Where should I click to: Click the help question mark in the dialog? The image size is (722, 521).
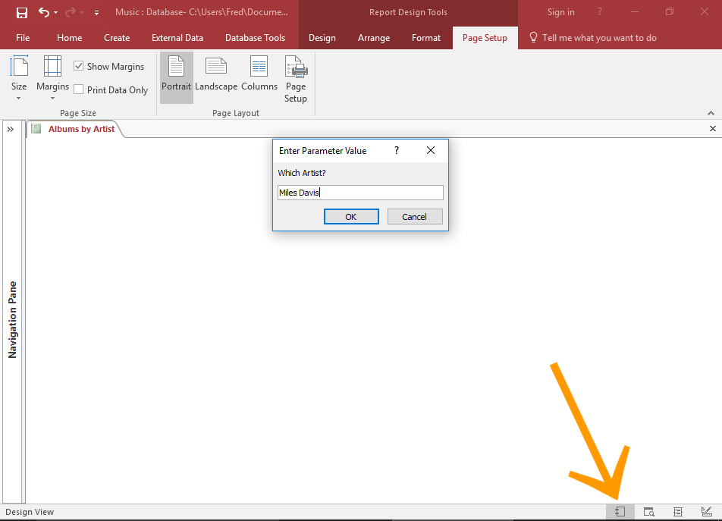tap(397, 150)
